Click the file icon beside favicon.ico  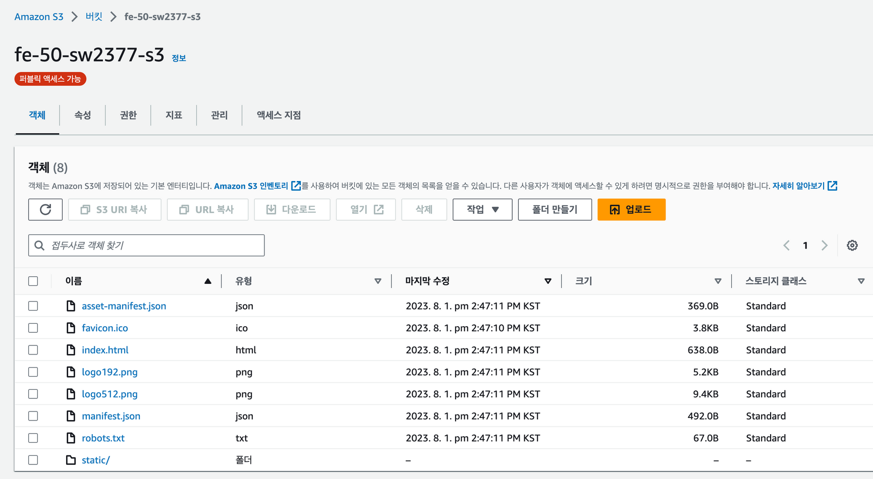click(x=71, y=328)
